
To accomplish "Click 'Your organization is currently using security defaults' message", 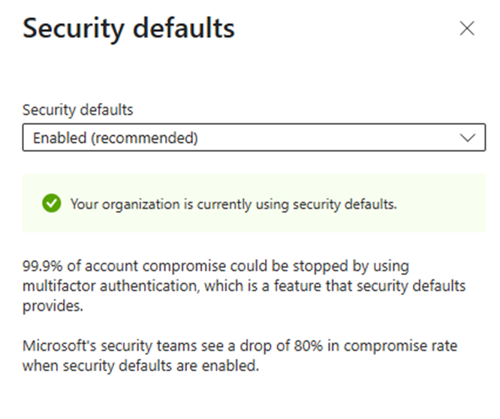I will (x=233, y=204).
